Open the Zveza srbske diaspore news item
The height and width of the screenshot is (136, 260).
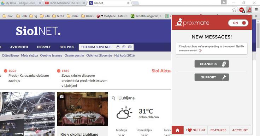click(84, 81)
